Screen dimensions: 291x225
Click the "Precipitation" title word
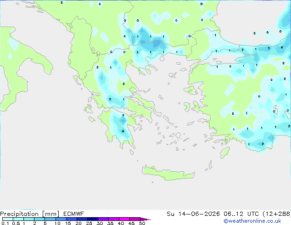pyautogui.click(x=19, y=214)
